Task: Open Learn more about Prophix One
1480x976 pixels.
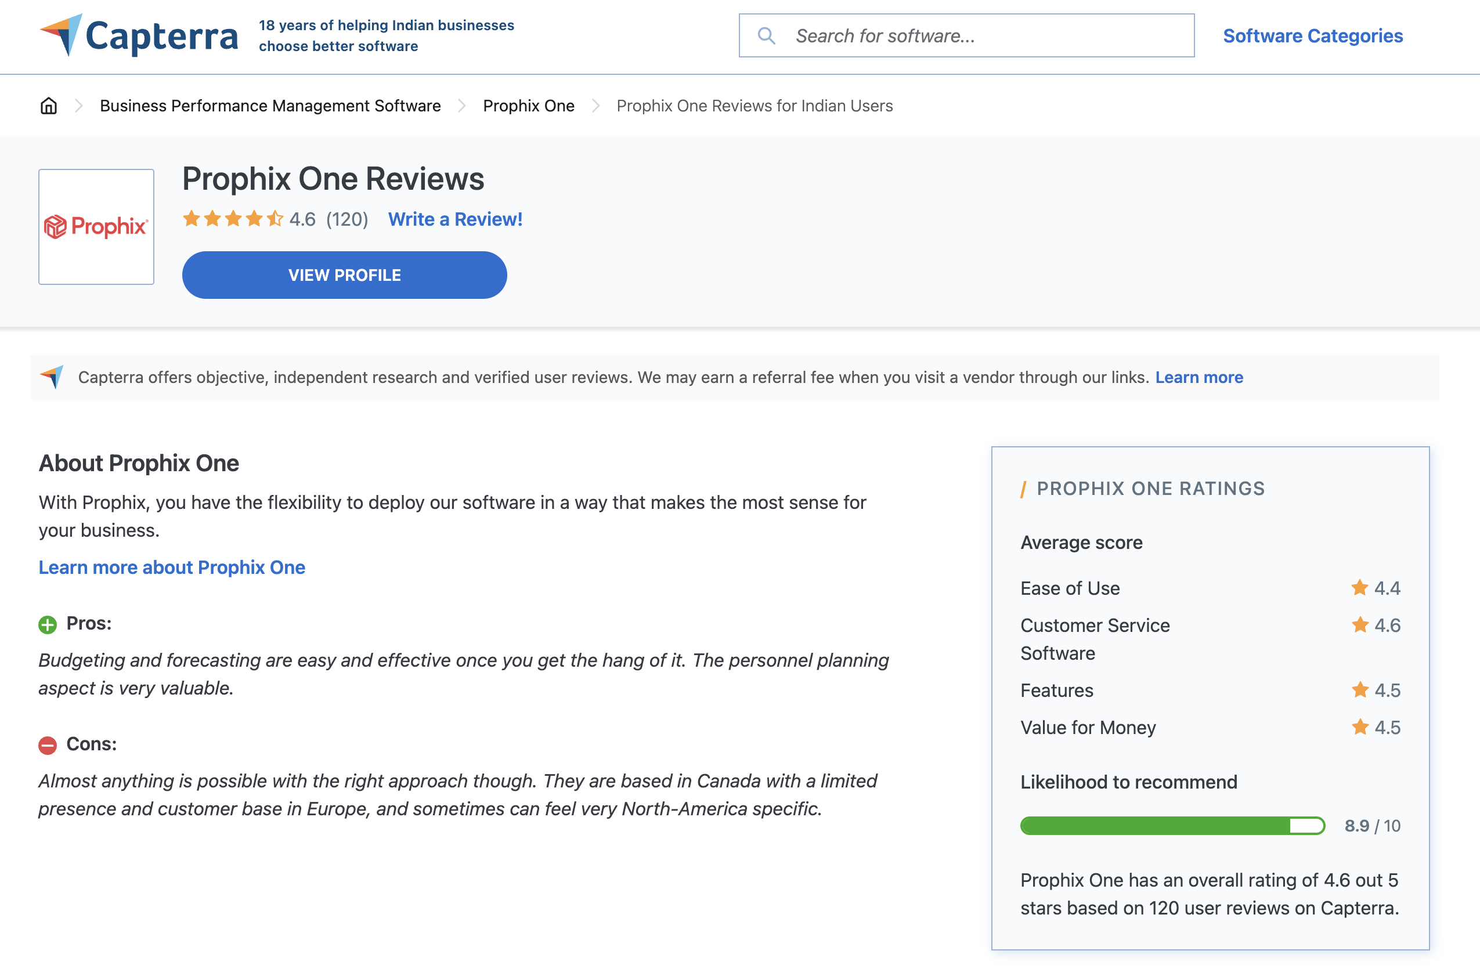Action: [x=172, y=567]
